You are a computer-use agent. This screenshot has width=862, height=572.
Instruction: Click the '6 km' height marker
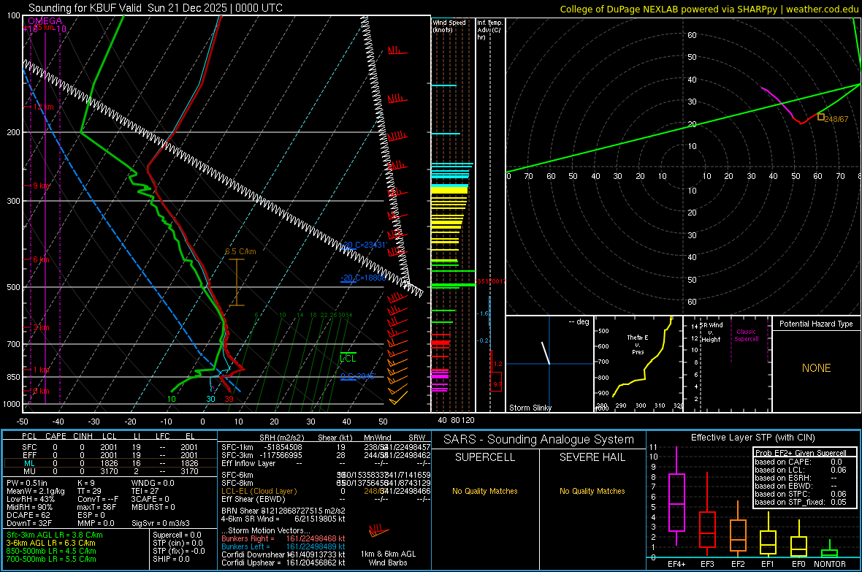tap(41, 259)
